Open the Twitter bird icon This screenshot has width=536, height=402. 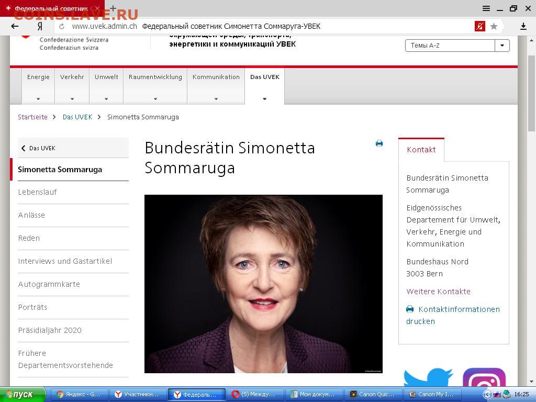[428, 377]
